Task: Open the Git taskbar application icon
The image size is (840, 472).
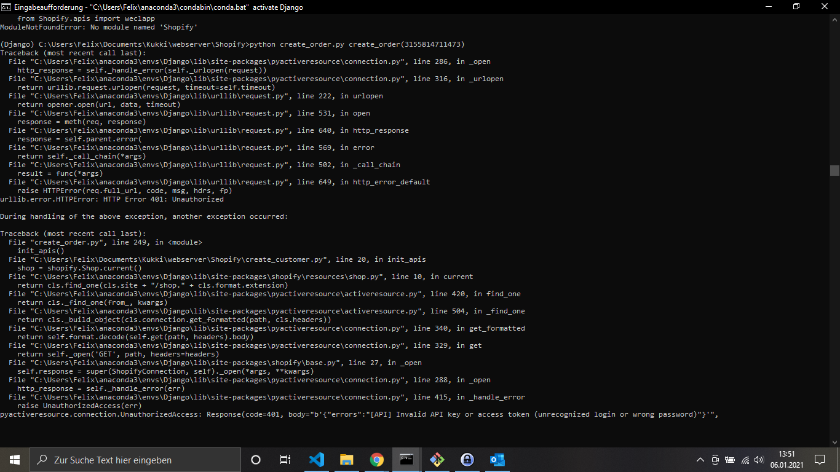Action: tap(437, 459)
